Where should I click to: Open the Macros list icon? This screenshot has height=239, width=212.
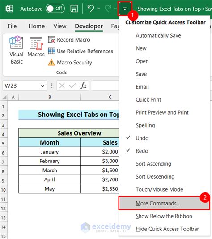[x=36, y=43]
